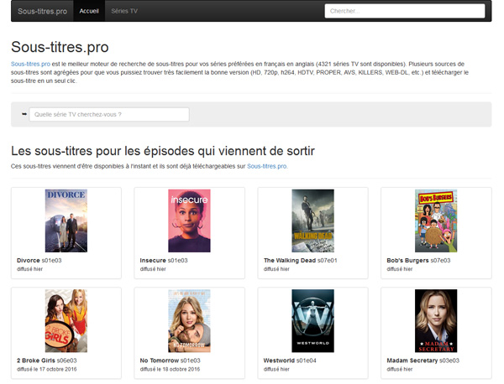Open the Divorce poster thumbnail
This screenshot has width=504, height=384.
pos(66,221)
